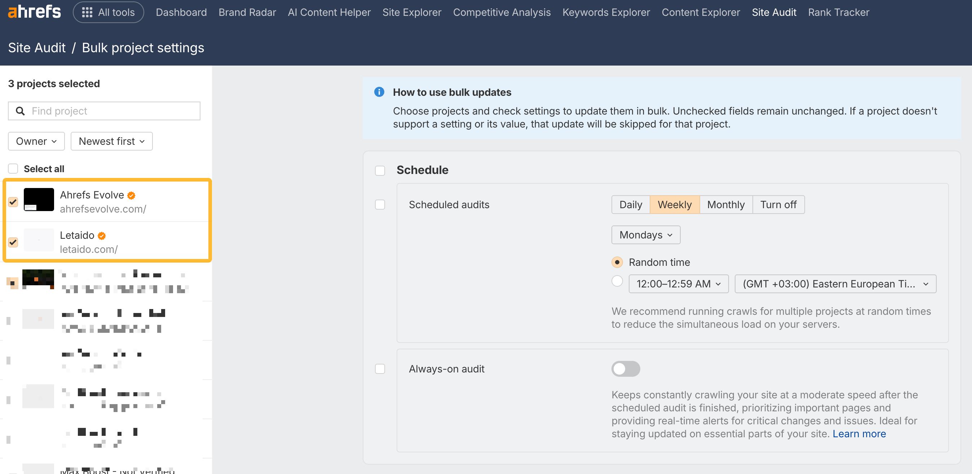
Task: Click the search magnifier in Find project
Action: [20, 111]
